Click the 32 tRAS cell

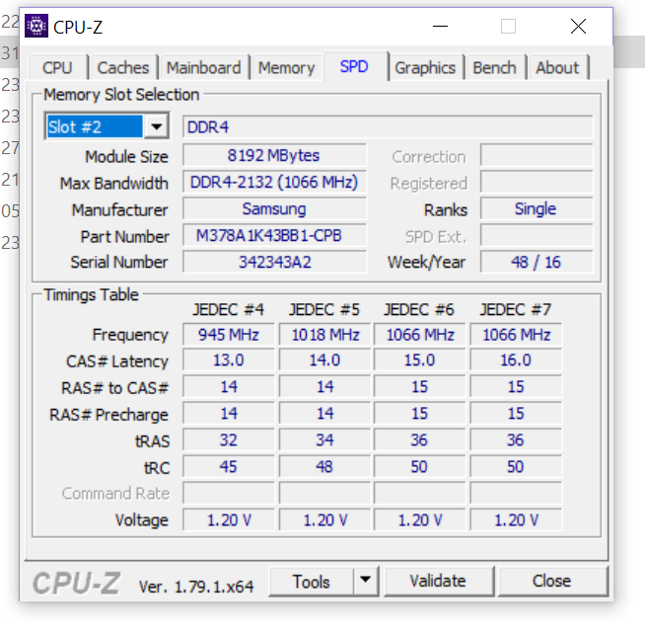pyautogui.click(x=229, y=440)
